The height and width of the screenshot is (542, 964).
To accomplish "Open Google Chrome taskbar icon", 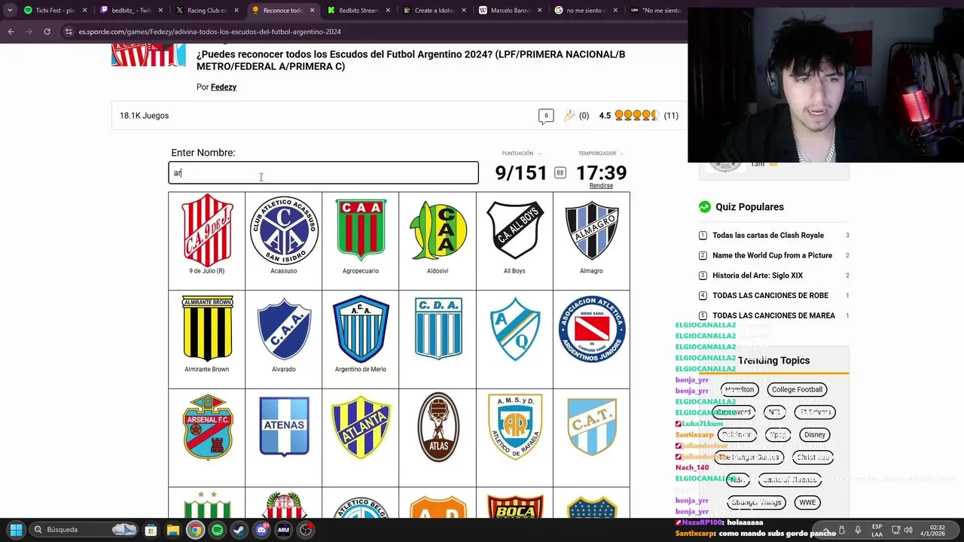I will [195, 530].
